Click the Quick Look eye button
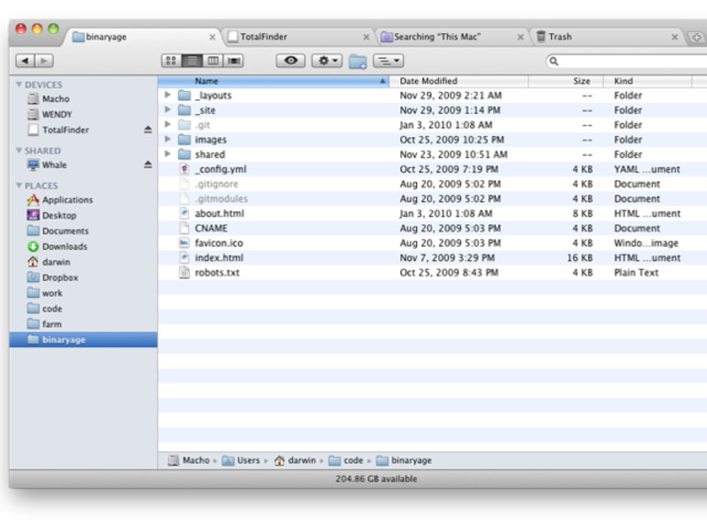The width and height of the screenshot is (707, 531). [291, 61]
